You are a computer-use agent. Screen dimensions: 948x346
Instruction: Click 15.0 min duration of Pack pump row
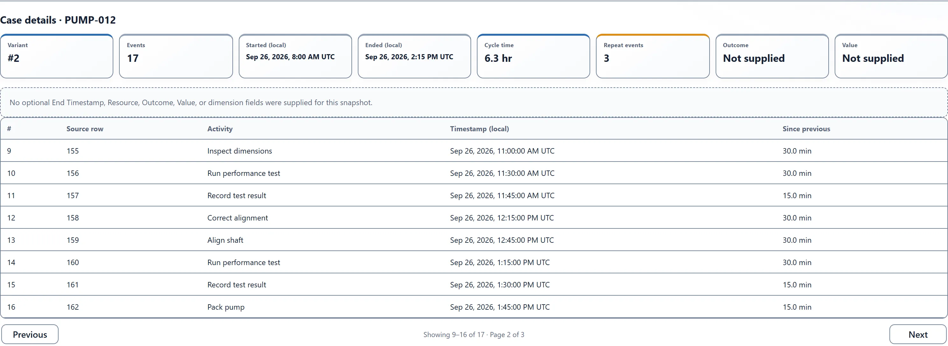tap(797, 307)
